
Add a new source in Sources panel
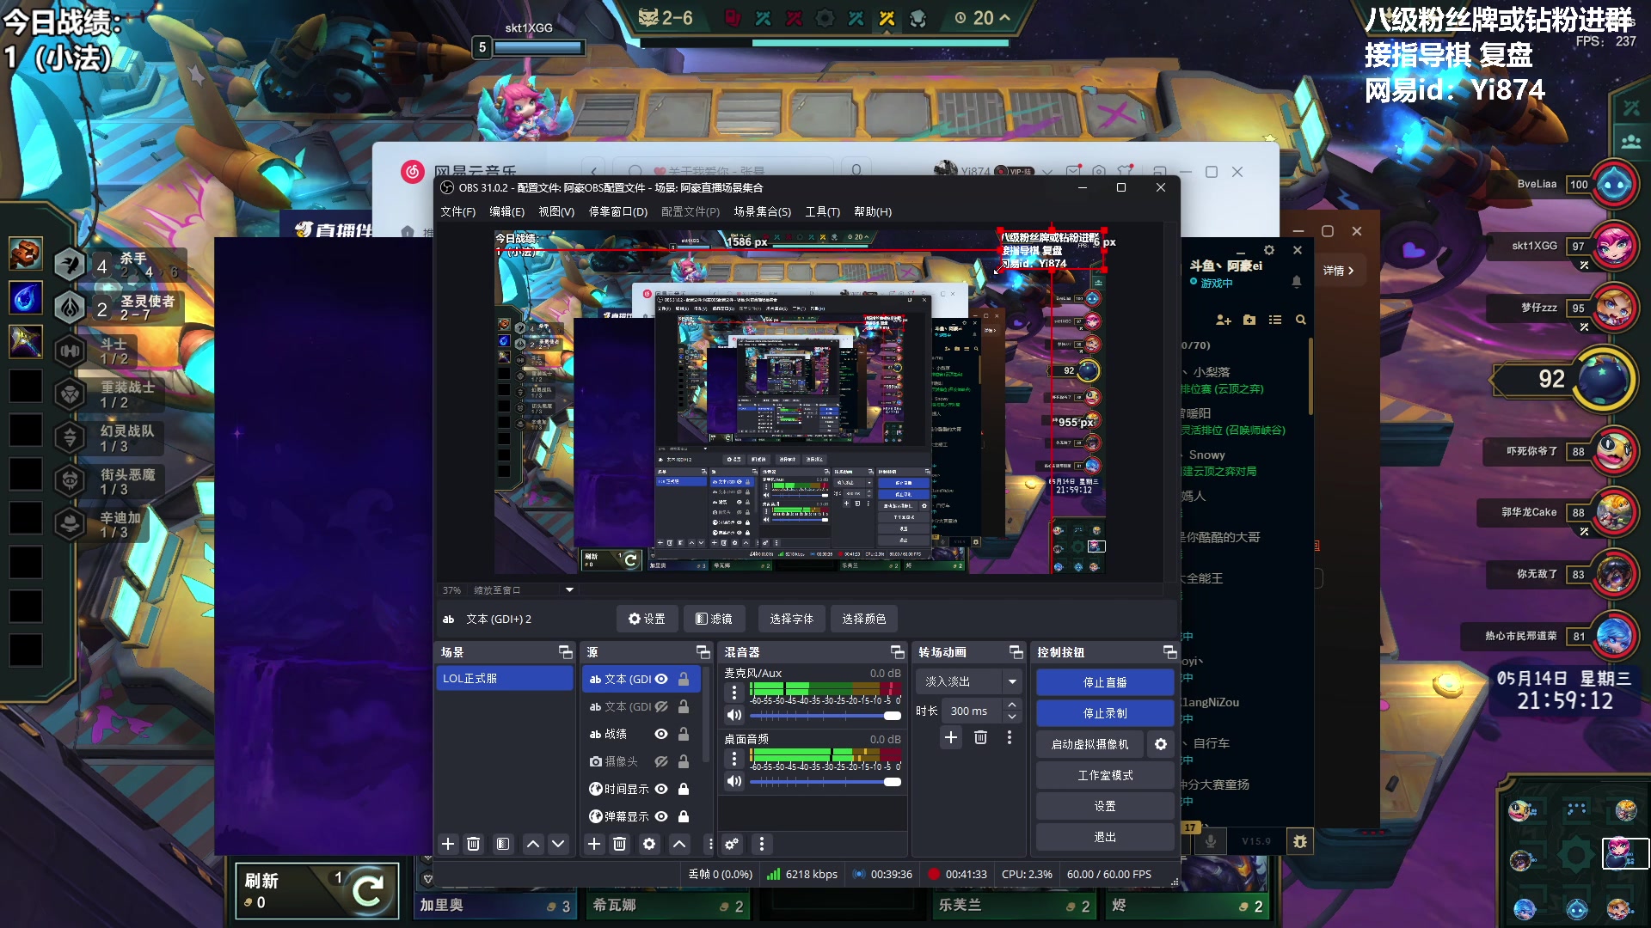(594, 844)
